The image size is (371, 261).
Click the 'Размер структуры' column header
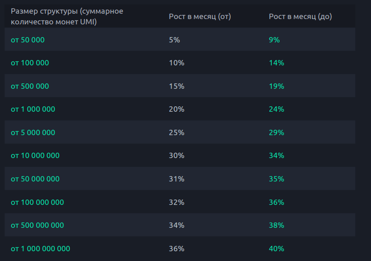pos(67,16)
